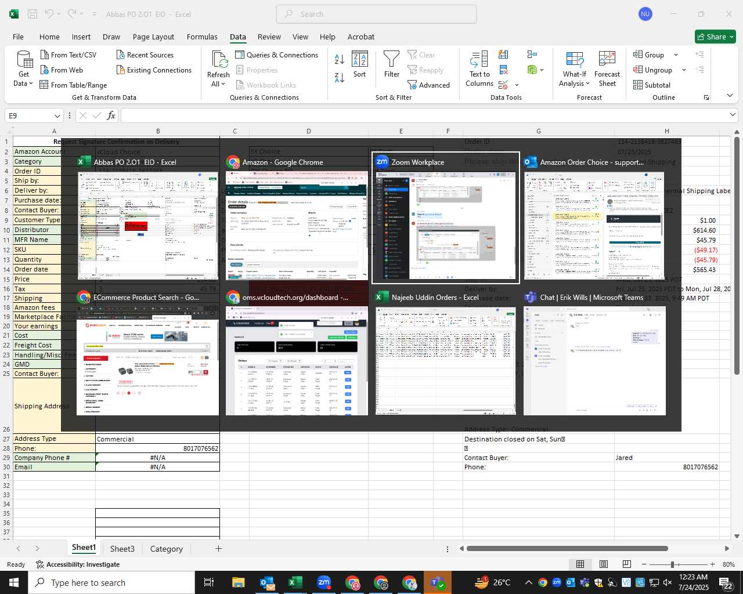Switch to the Page Layout tab
This screenshot has height=594, width=743.
point(153,37)
